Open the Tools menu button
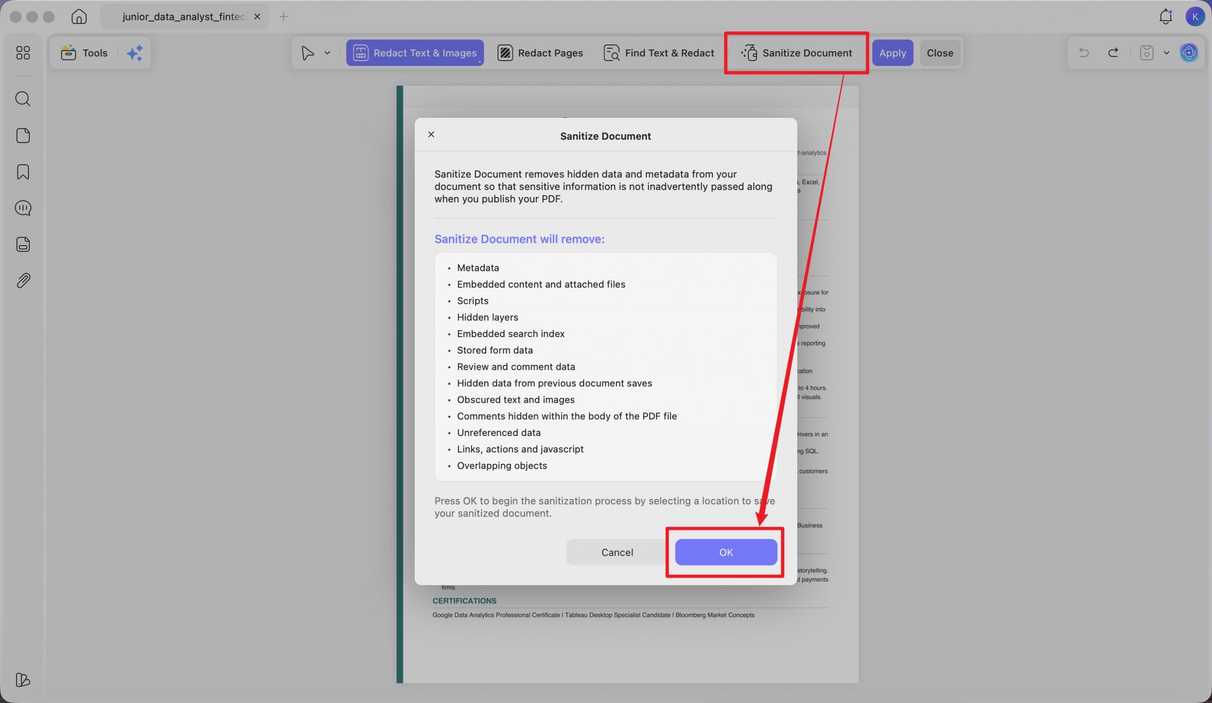Image resolution: width=1212 pixels, height=703 pixels. [84, 53]
